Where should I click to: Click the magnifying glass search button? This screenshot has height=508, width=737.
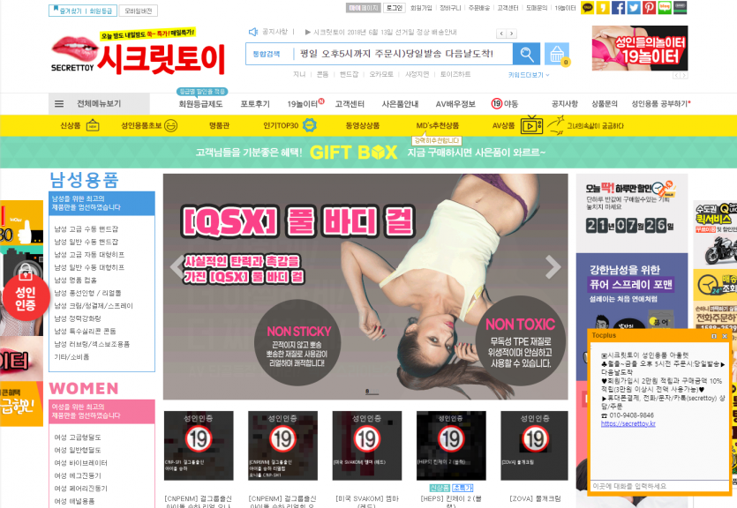(527, 54)
